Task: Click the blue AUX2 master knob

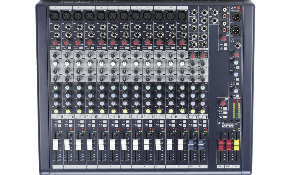Action: (x=236, y=74)
